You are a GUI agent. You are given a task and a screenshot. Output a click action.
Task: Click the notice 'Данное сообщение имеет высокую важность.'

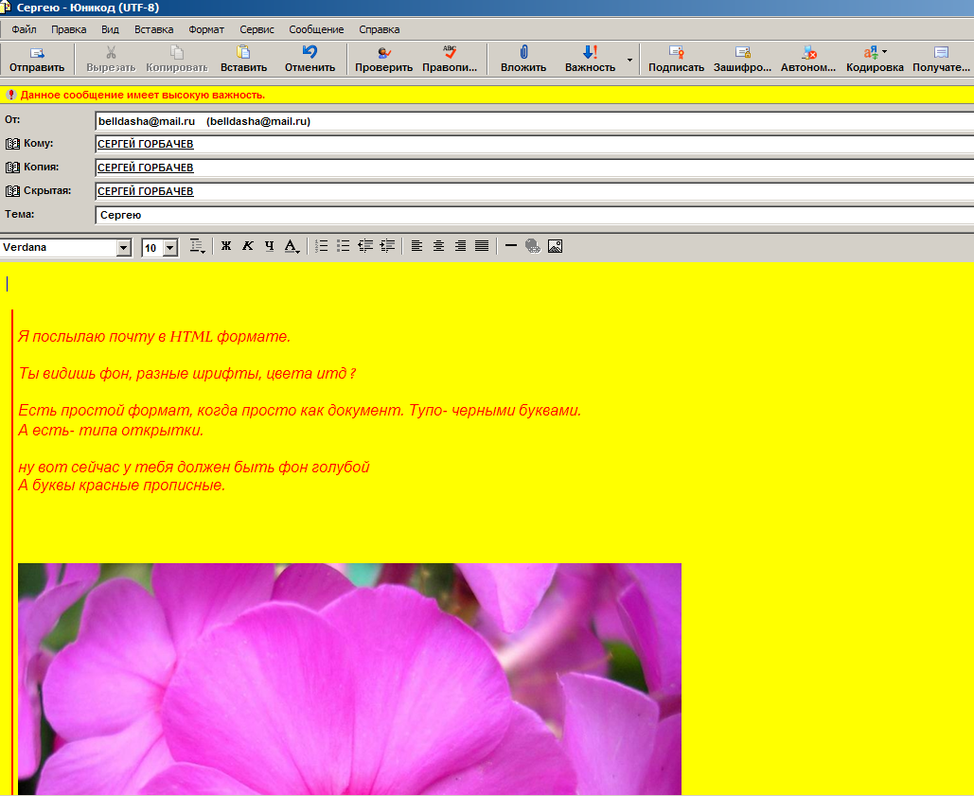143,95
